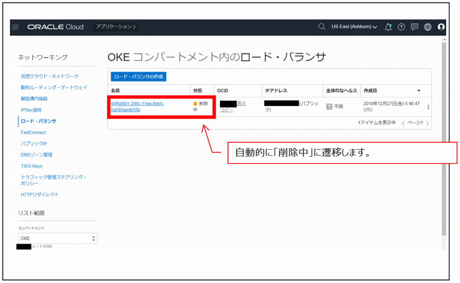Viewport: 460px width, 283px height.
Task: Click the 削除中 status dot
Action: click(x=194, y=104)
